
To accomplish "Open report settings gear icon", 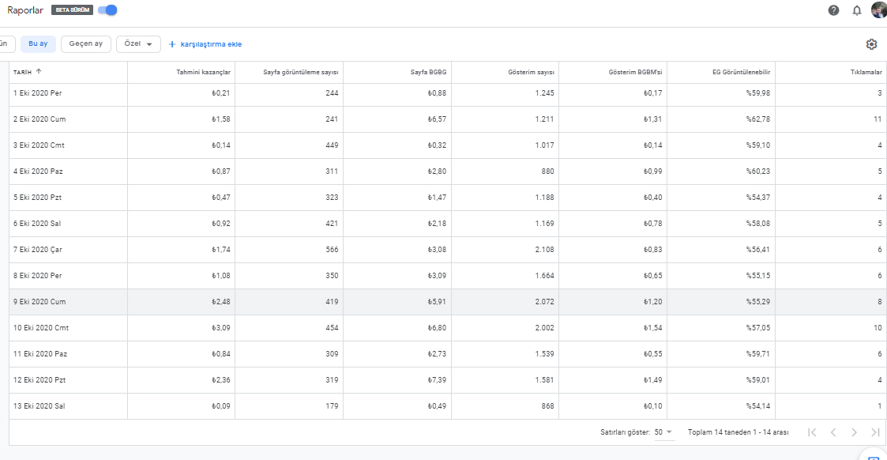I will tap(871, 44).
